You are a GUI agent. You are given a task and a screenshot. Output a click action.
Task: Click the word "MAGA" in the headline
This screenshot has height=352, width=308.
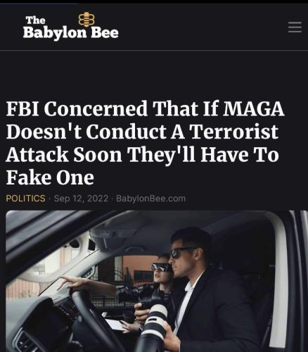pos(253,109)
